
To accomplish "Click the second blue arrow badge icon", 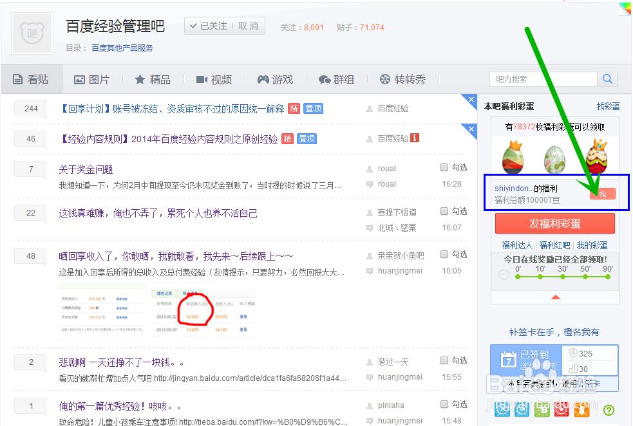I will 522,409.
